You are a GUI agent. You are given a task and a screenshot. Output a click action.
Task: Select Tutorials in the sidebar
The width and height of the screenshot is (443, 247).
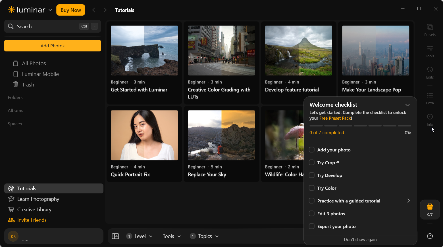[x=54, y=189]
